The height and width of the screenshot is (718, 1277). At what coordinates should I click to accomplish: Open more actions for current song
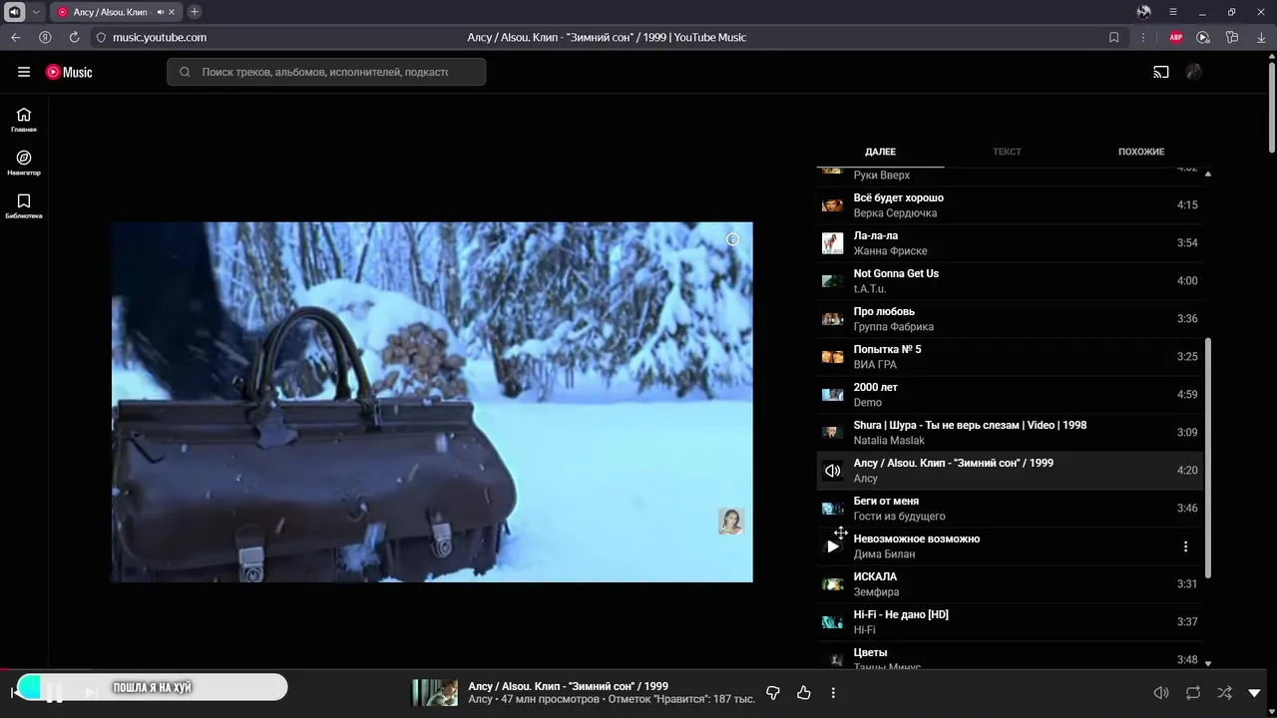(833, 692)
